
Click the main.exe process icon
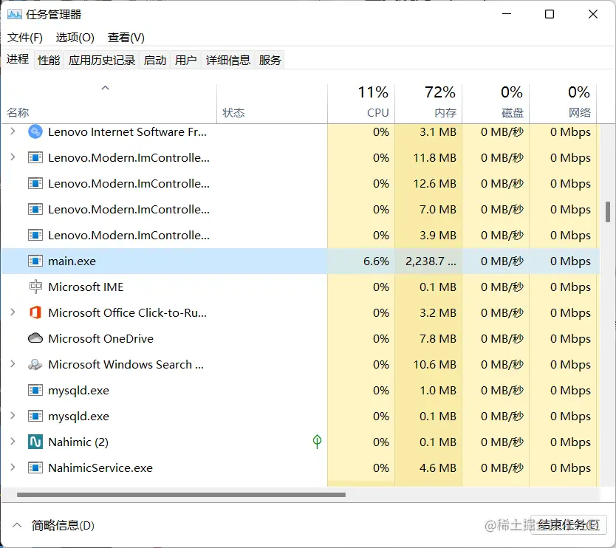click(35, 261)
